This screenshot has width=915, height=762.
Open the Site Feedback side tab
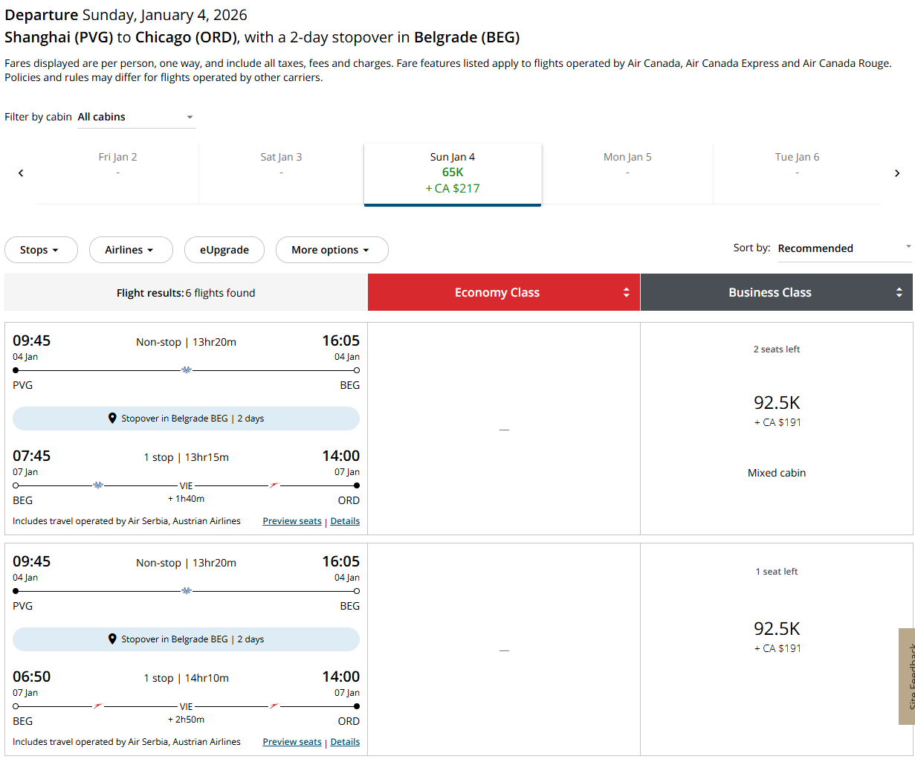click(906, 677)
